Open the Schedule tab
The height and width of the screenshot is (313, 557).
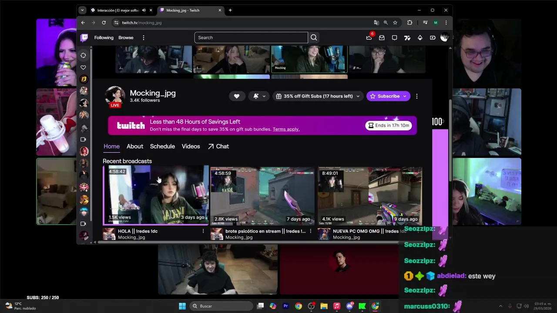click(162, 147)
